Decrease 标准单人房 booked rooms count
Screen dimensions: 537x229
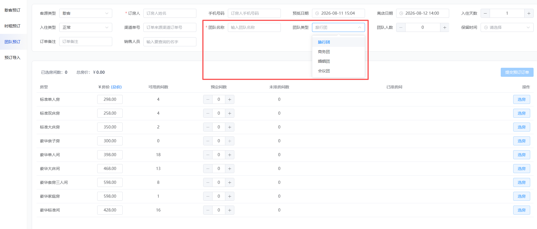pyautogui.click(x=208, y=99)
